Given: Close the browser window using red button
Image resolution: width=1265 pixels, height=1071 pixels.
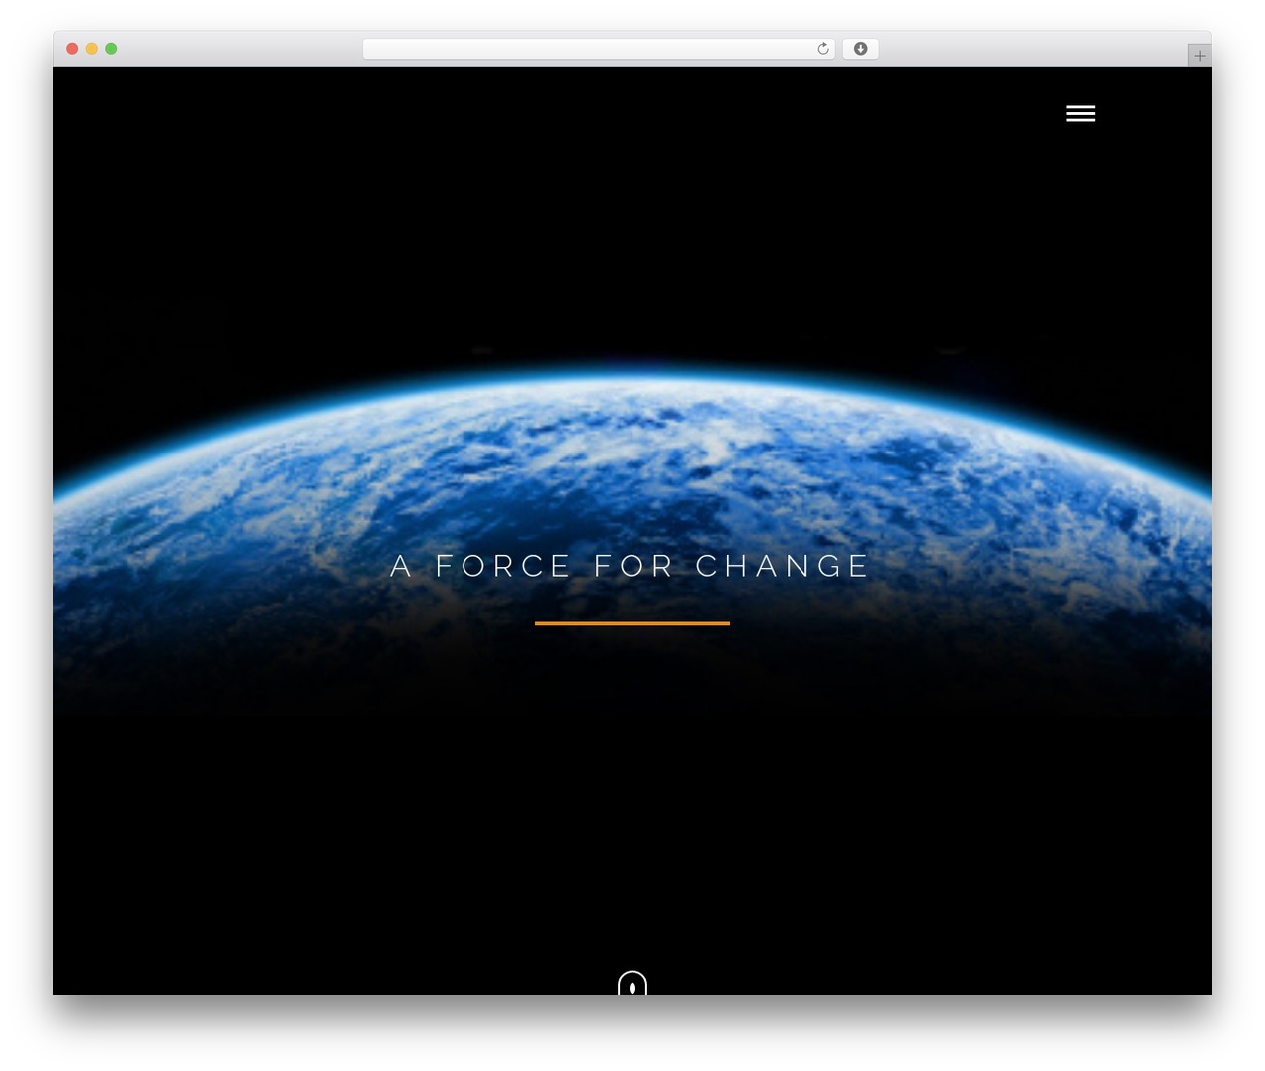Looking at the screenshot, I should click(72, 49).
